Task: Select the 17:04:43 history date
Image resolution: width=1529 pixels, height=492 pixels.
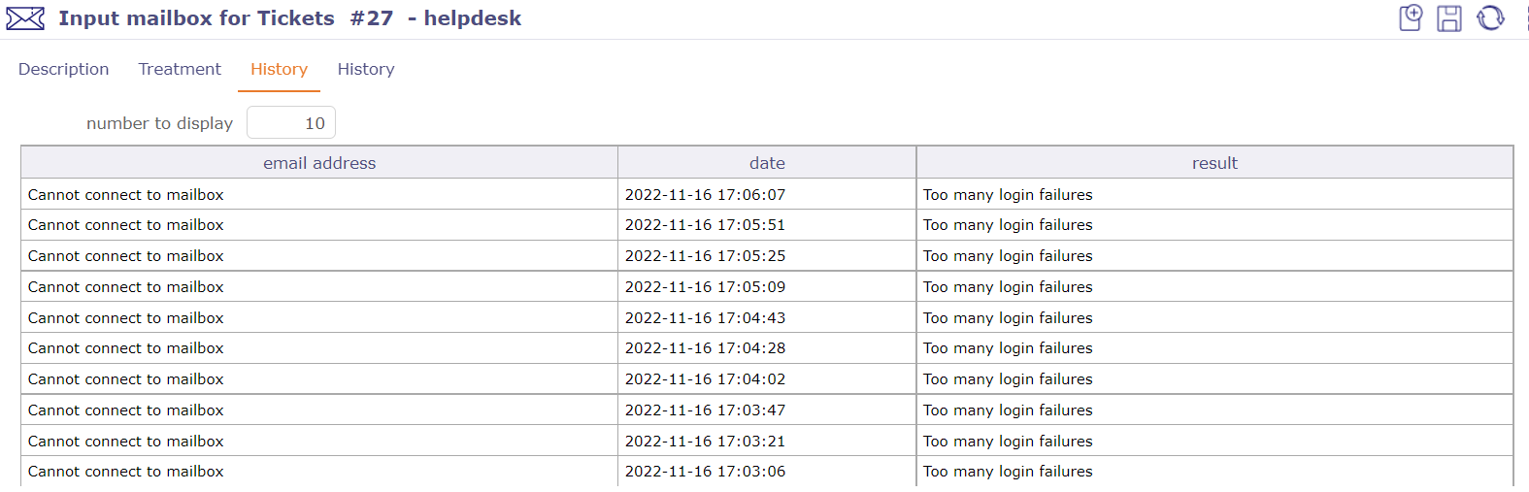Action: coord(705,318)
